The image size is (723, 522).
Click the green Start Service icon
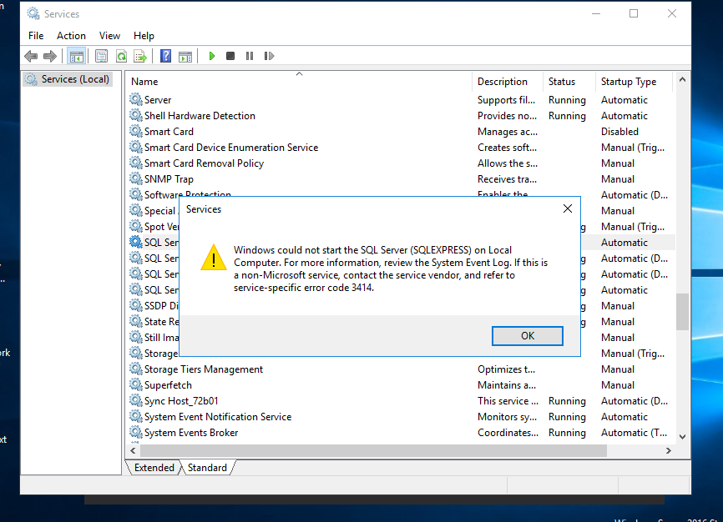pyautogui.click(x=212, y=56)
